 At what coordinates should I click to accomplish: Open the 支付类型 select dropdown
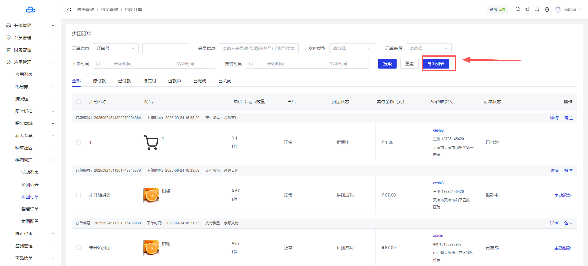click(352, 48)
